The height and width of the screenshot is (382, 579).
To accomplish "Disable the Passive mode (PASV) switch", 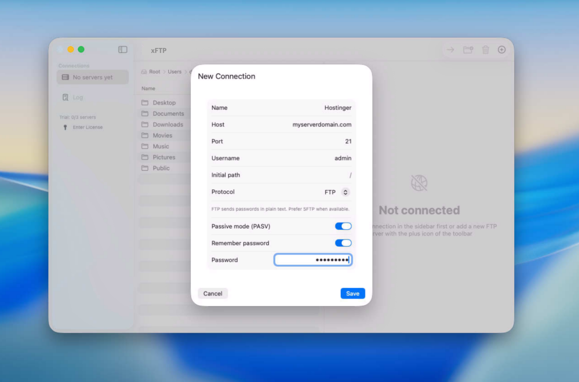I will [343, 226].
